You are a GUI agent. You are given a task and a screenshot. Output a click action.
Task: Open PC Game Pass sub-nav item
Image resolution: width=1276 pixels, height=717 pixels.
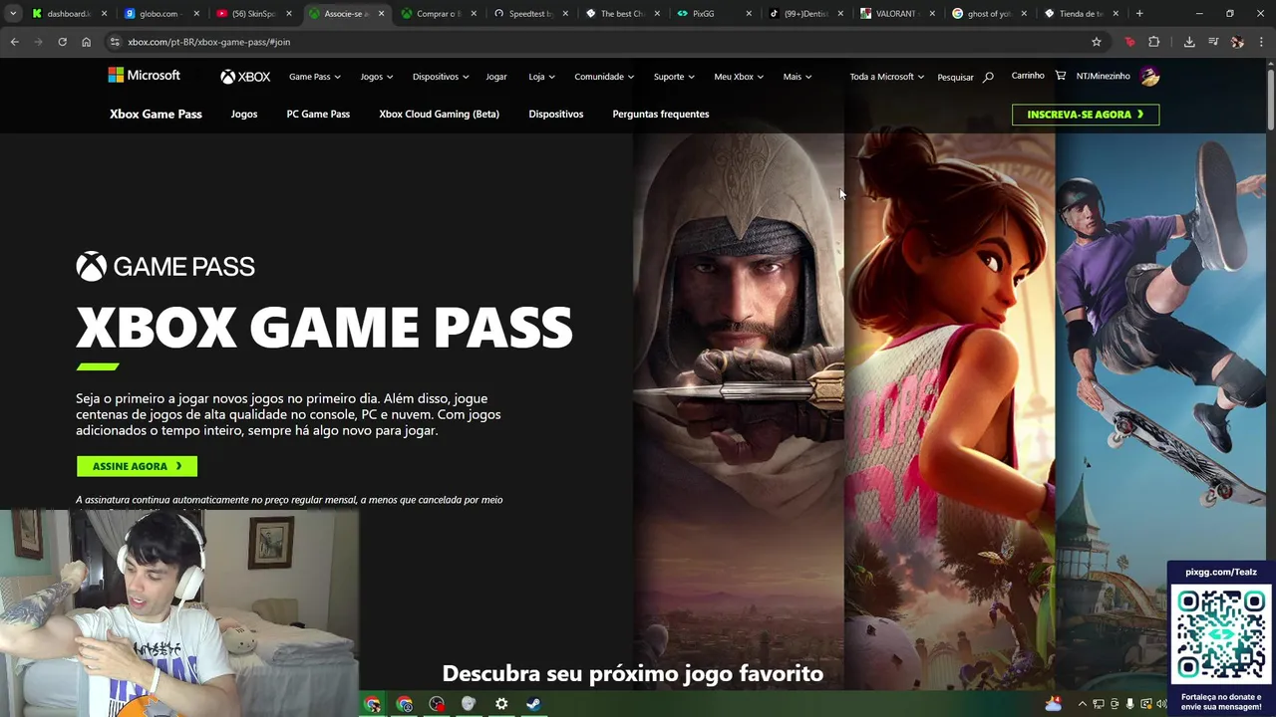coord(318,115)
